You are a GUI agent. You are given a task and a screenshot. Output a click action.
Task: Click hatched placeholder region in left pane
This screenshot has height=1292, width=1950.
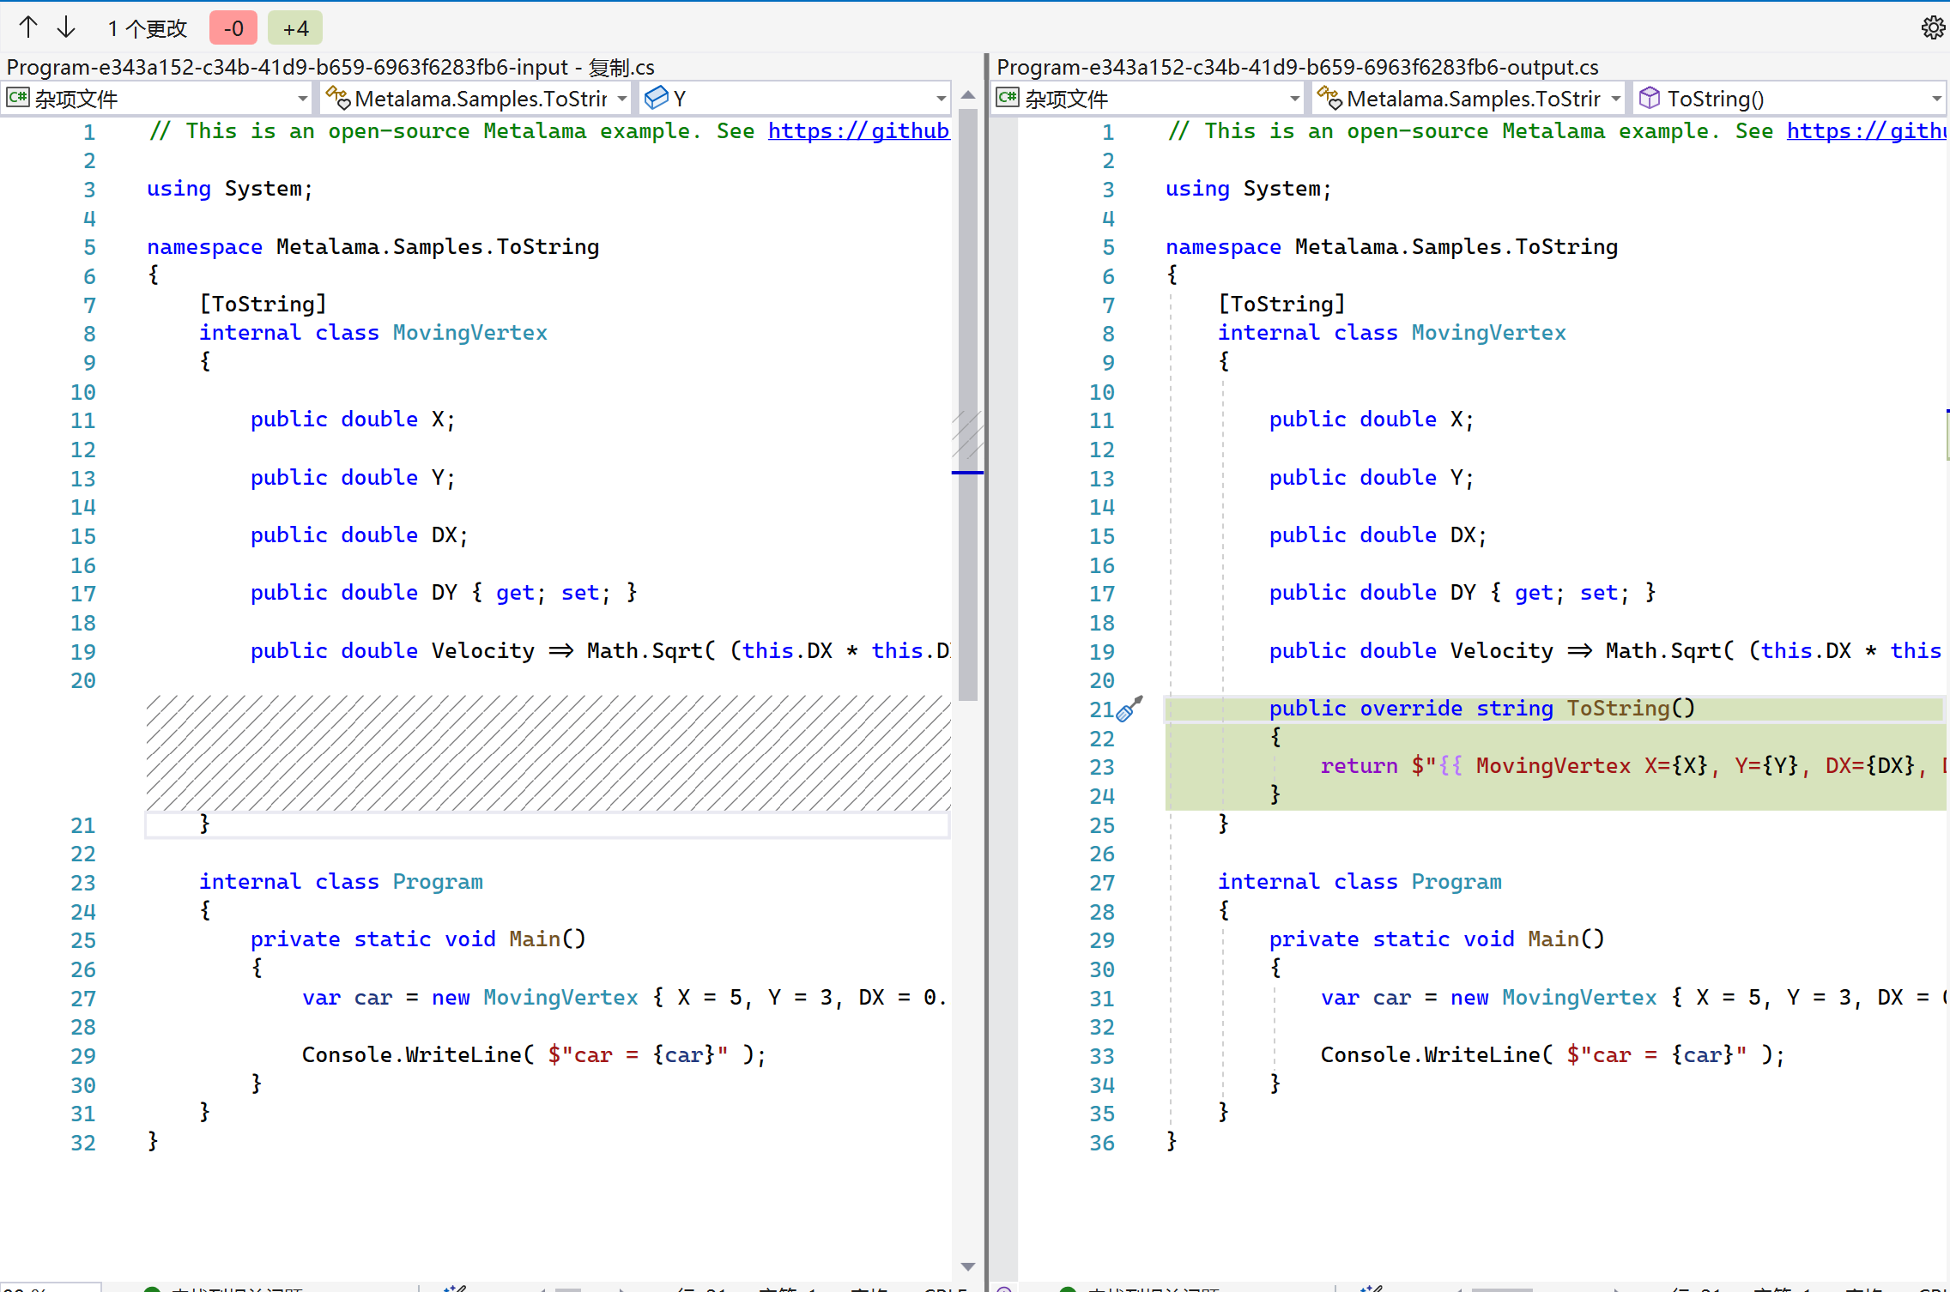pyautogui.click(x=548, y=752)
